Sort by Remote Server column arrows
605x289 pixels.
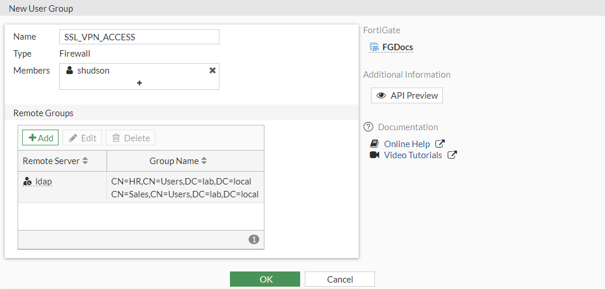(x=85, y=161)
